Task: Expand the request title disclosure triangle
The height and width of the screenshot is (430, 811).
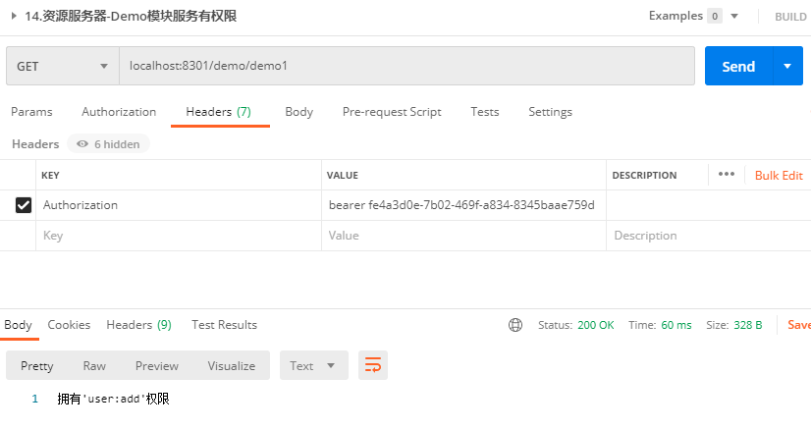Action: (x=14, y=16)
